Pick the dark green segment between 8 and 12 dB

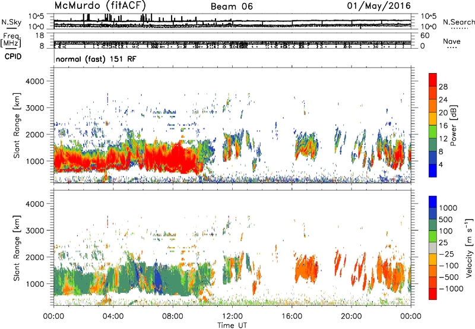(x=433, y=145)
